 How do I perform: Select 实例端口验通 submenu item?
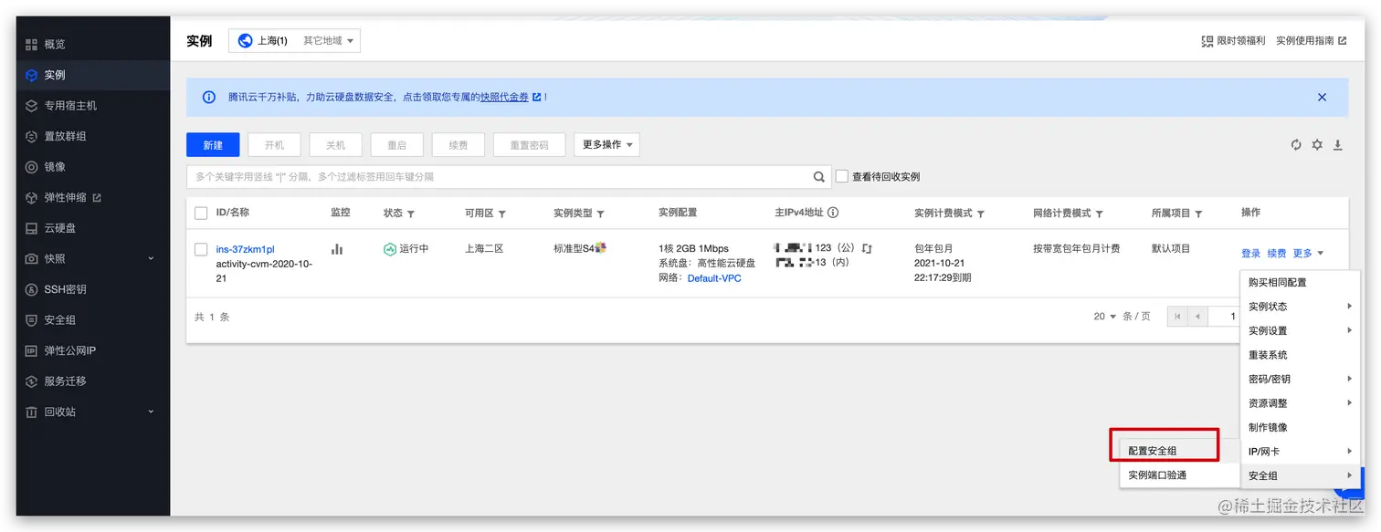[x=1179, y=475]
